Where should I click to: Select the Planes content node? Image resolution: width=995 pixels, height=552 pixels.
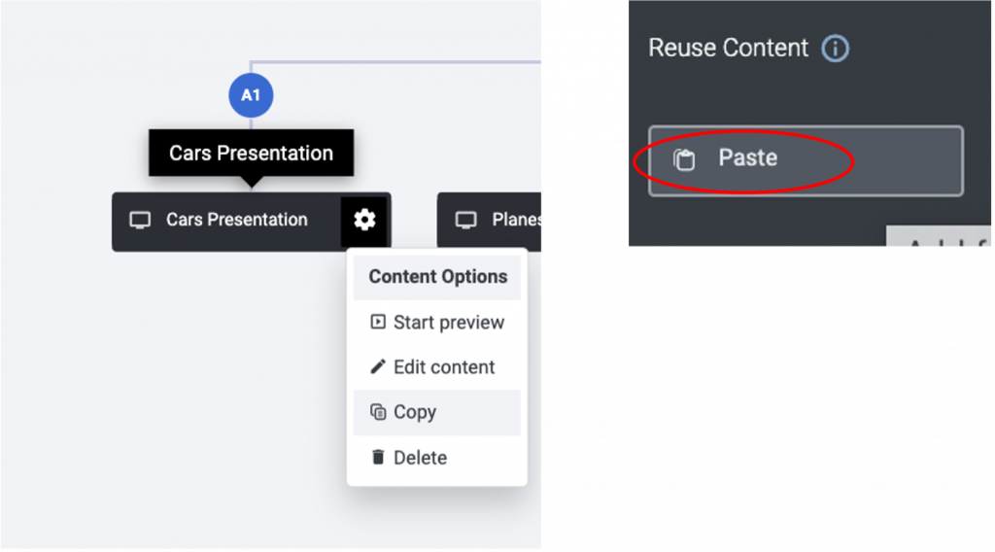(489, 222)
